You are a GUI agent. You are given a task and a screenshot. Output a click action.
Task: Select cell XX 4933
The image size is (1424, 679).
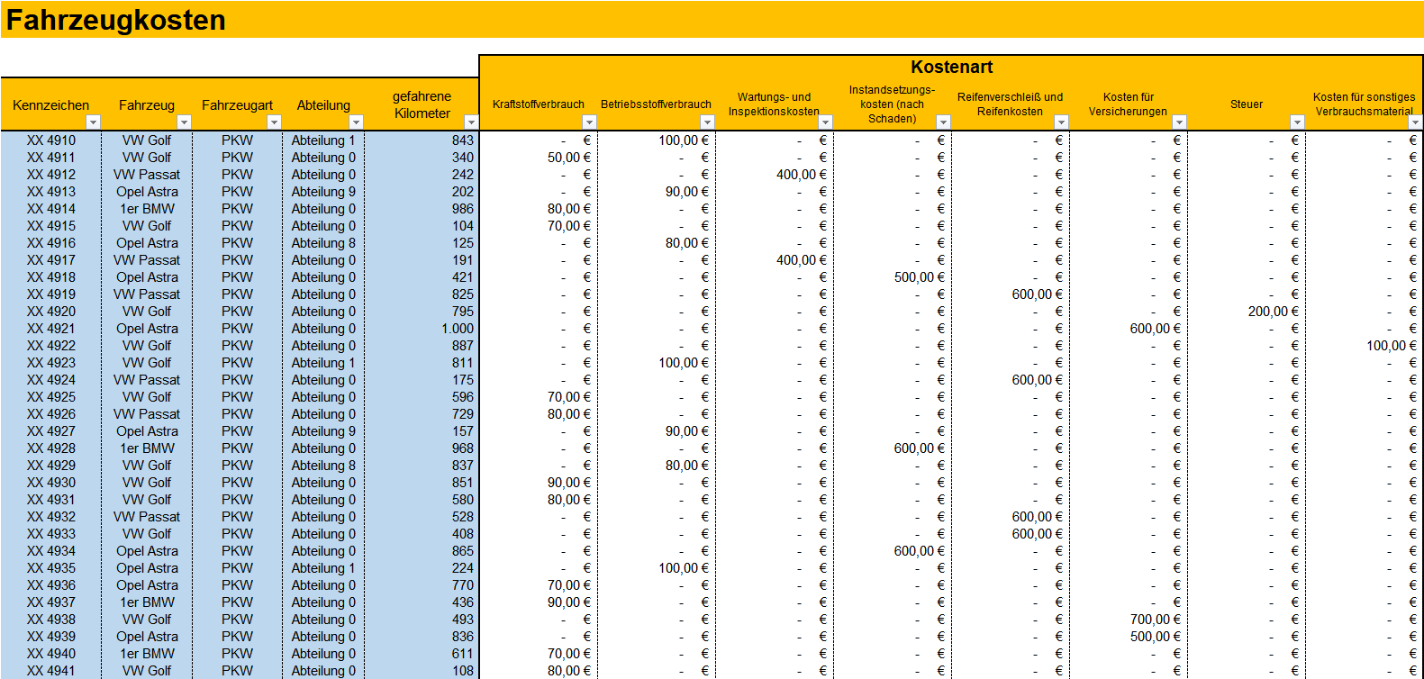click(51, 534)
